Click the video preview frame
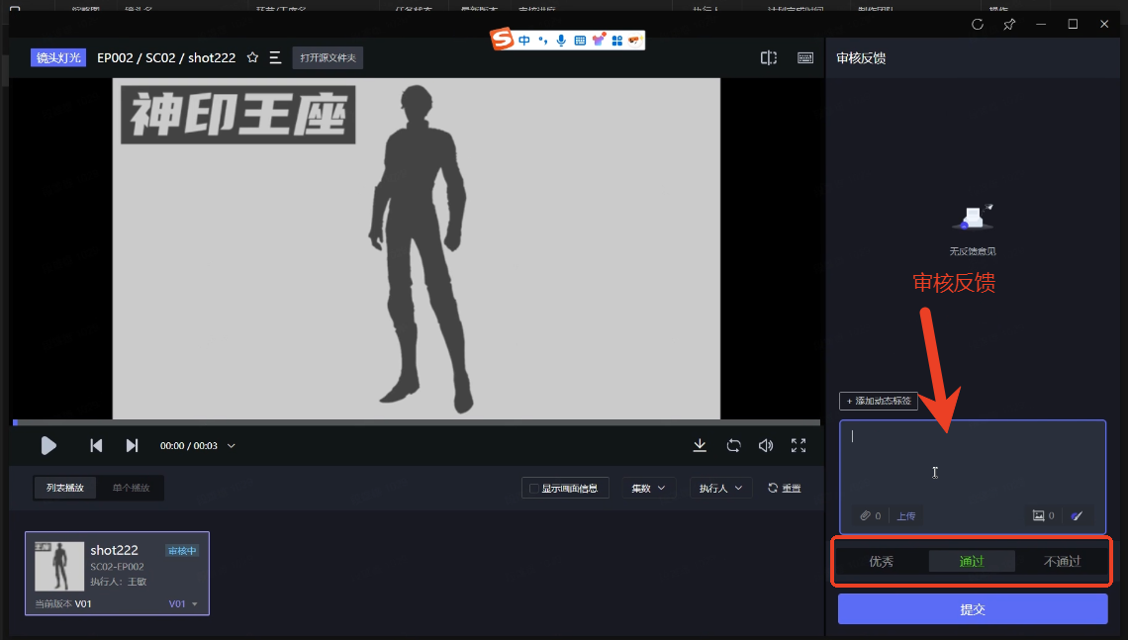The width and height of the screenshot is (1128, 640). pos(417,249)
